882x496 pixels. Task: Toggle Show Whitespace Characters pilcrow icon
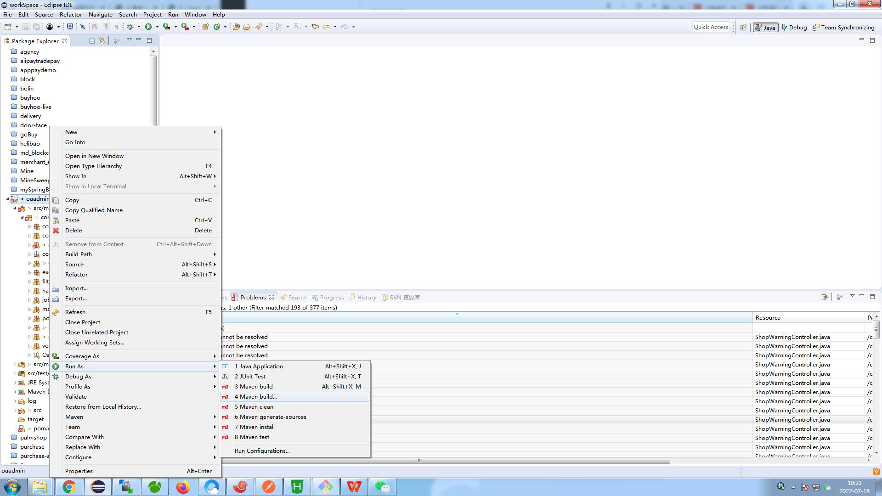[117, 27]
